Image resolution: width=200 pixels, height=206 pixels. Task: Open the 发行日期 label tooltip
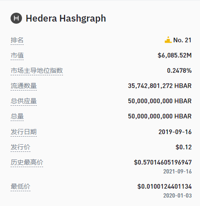pos(24,132)
